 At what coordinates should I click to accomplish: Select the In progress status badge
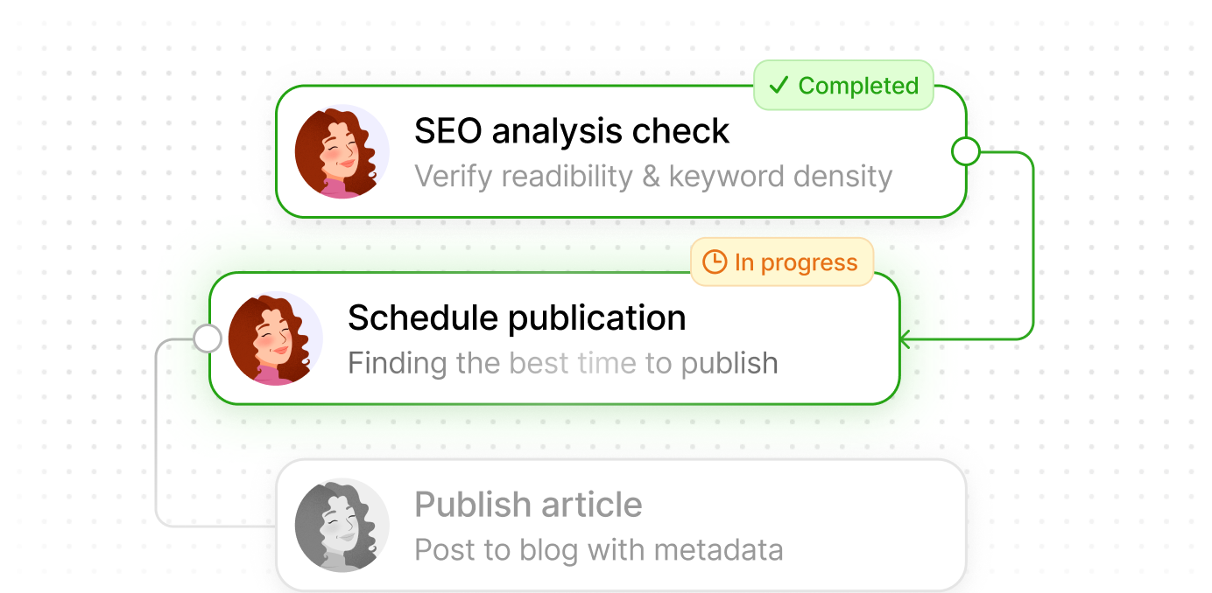coord(782,262)
